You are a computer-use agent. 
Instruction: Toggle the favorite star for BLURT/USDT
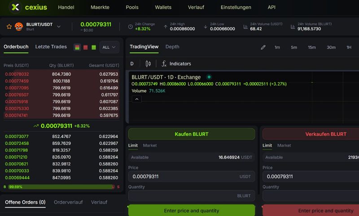[9, 26]
